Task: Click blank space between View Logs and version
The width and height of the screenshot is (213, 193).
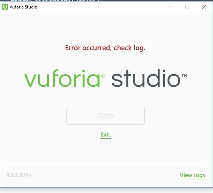Action: point(106,175)
